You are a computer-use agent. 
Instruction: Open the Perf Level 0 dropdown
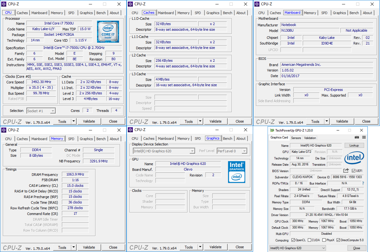pos(232,151)
